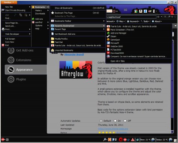The image size is (178, 143).
Task: Expand the History submenu
Action: tap(40, 10)
